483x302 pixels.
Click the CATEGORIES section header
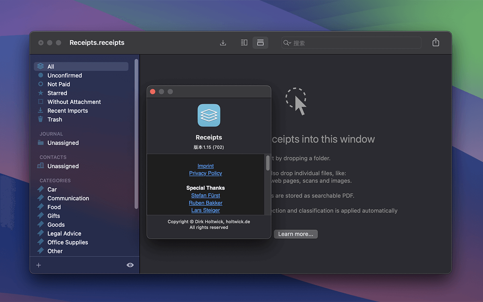55,181
